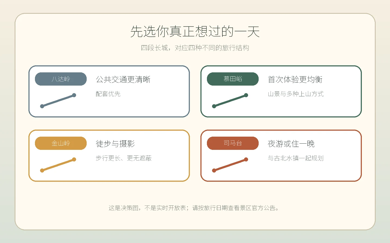The image size is (390, 243).
Task: Click the 慕田峪 pill label
Action: click(x=233, y=79)
